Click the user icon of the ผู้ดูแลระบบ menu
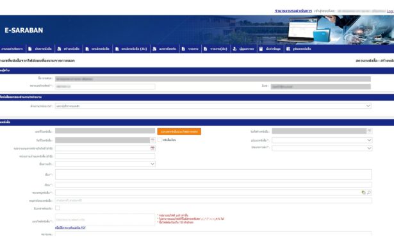This screenshot has width=394, height=246. 234,49
